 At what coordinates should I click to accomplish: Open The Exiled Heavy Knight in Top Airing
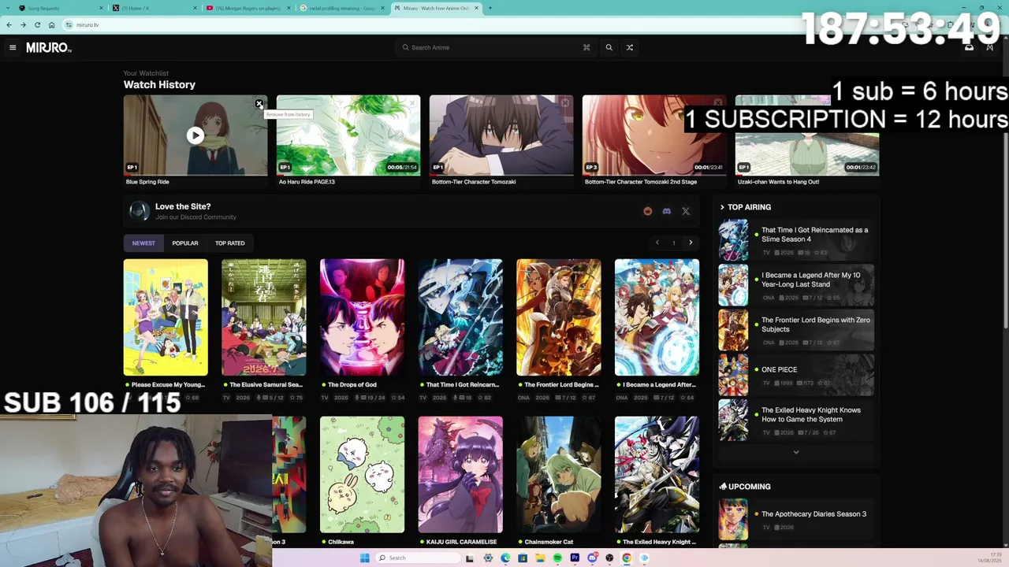796,419
